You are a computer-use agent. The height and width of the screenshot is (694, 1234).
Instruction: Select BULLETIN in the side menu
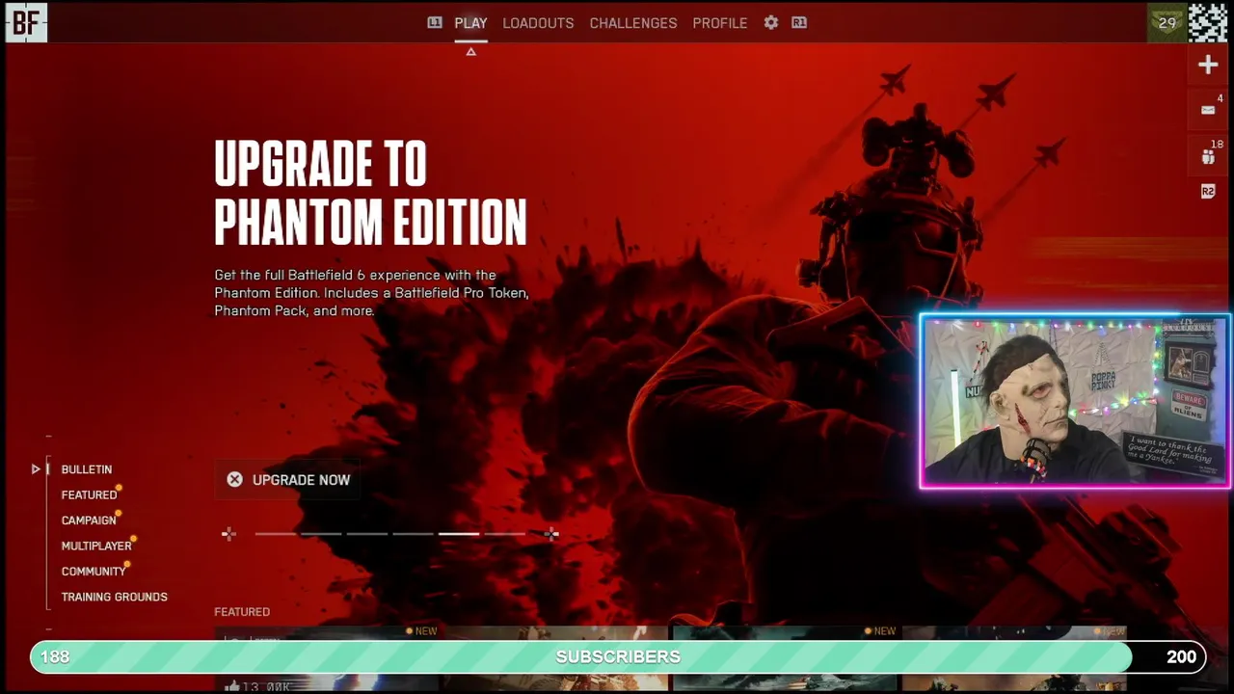87,469
